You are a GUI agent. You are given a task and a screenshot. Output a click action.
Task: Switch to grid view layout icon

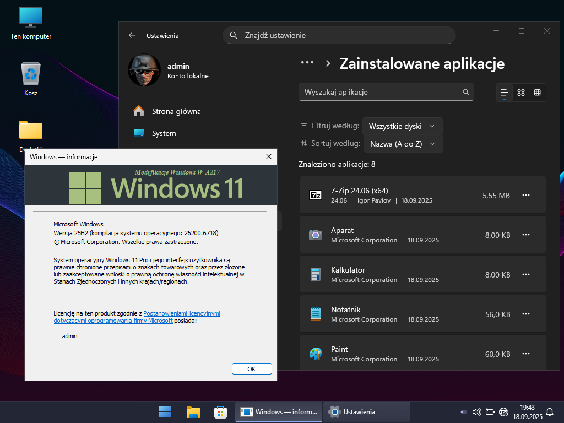click(521, 93)
